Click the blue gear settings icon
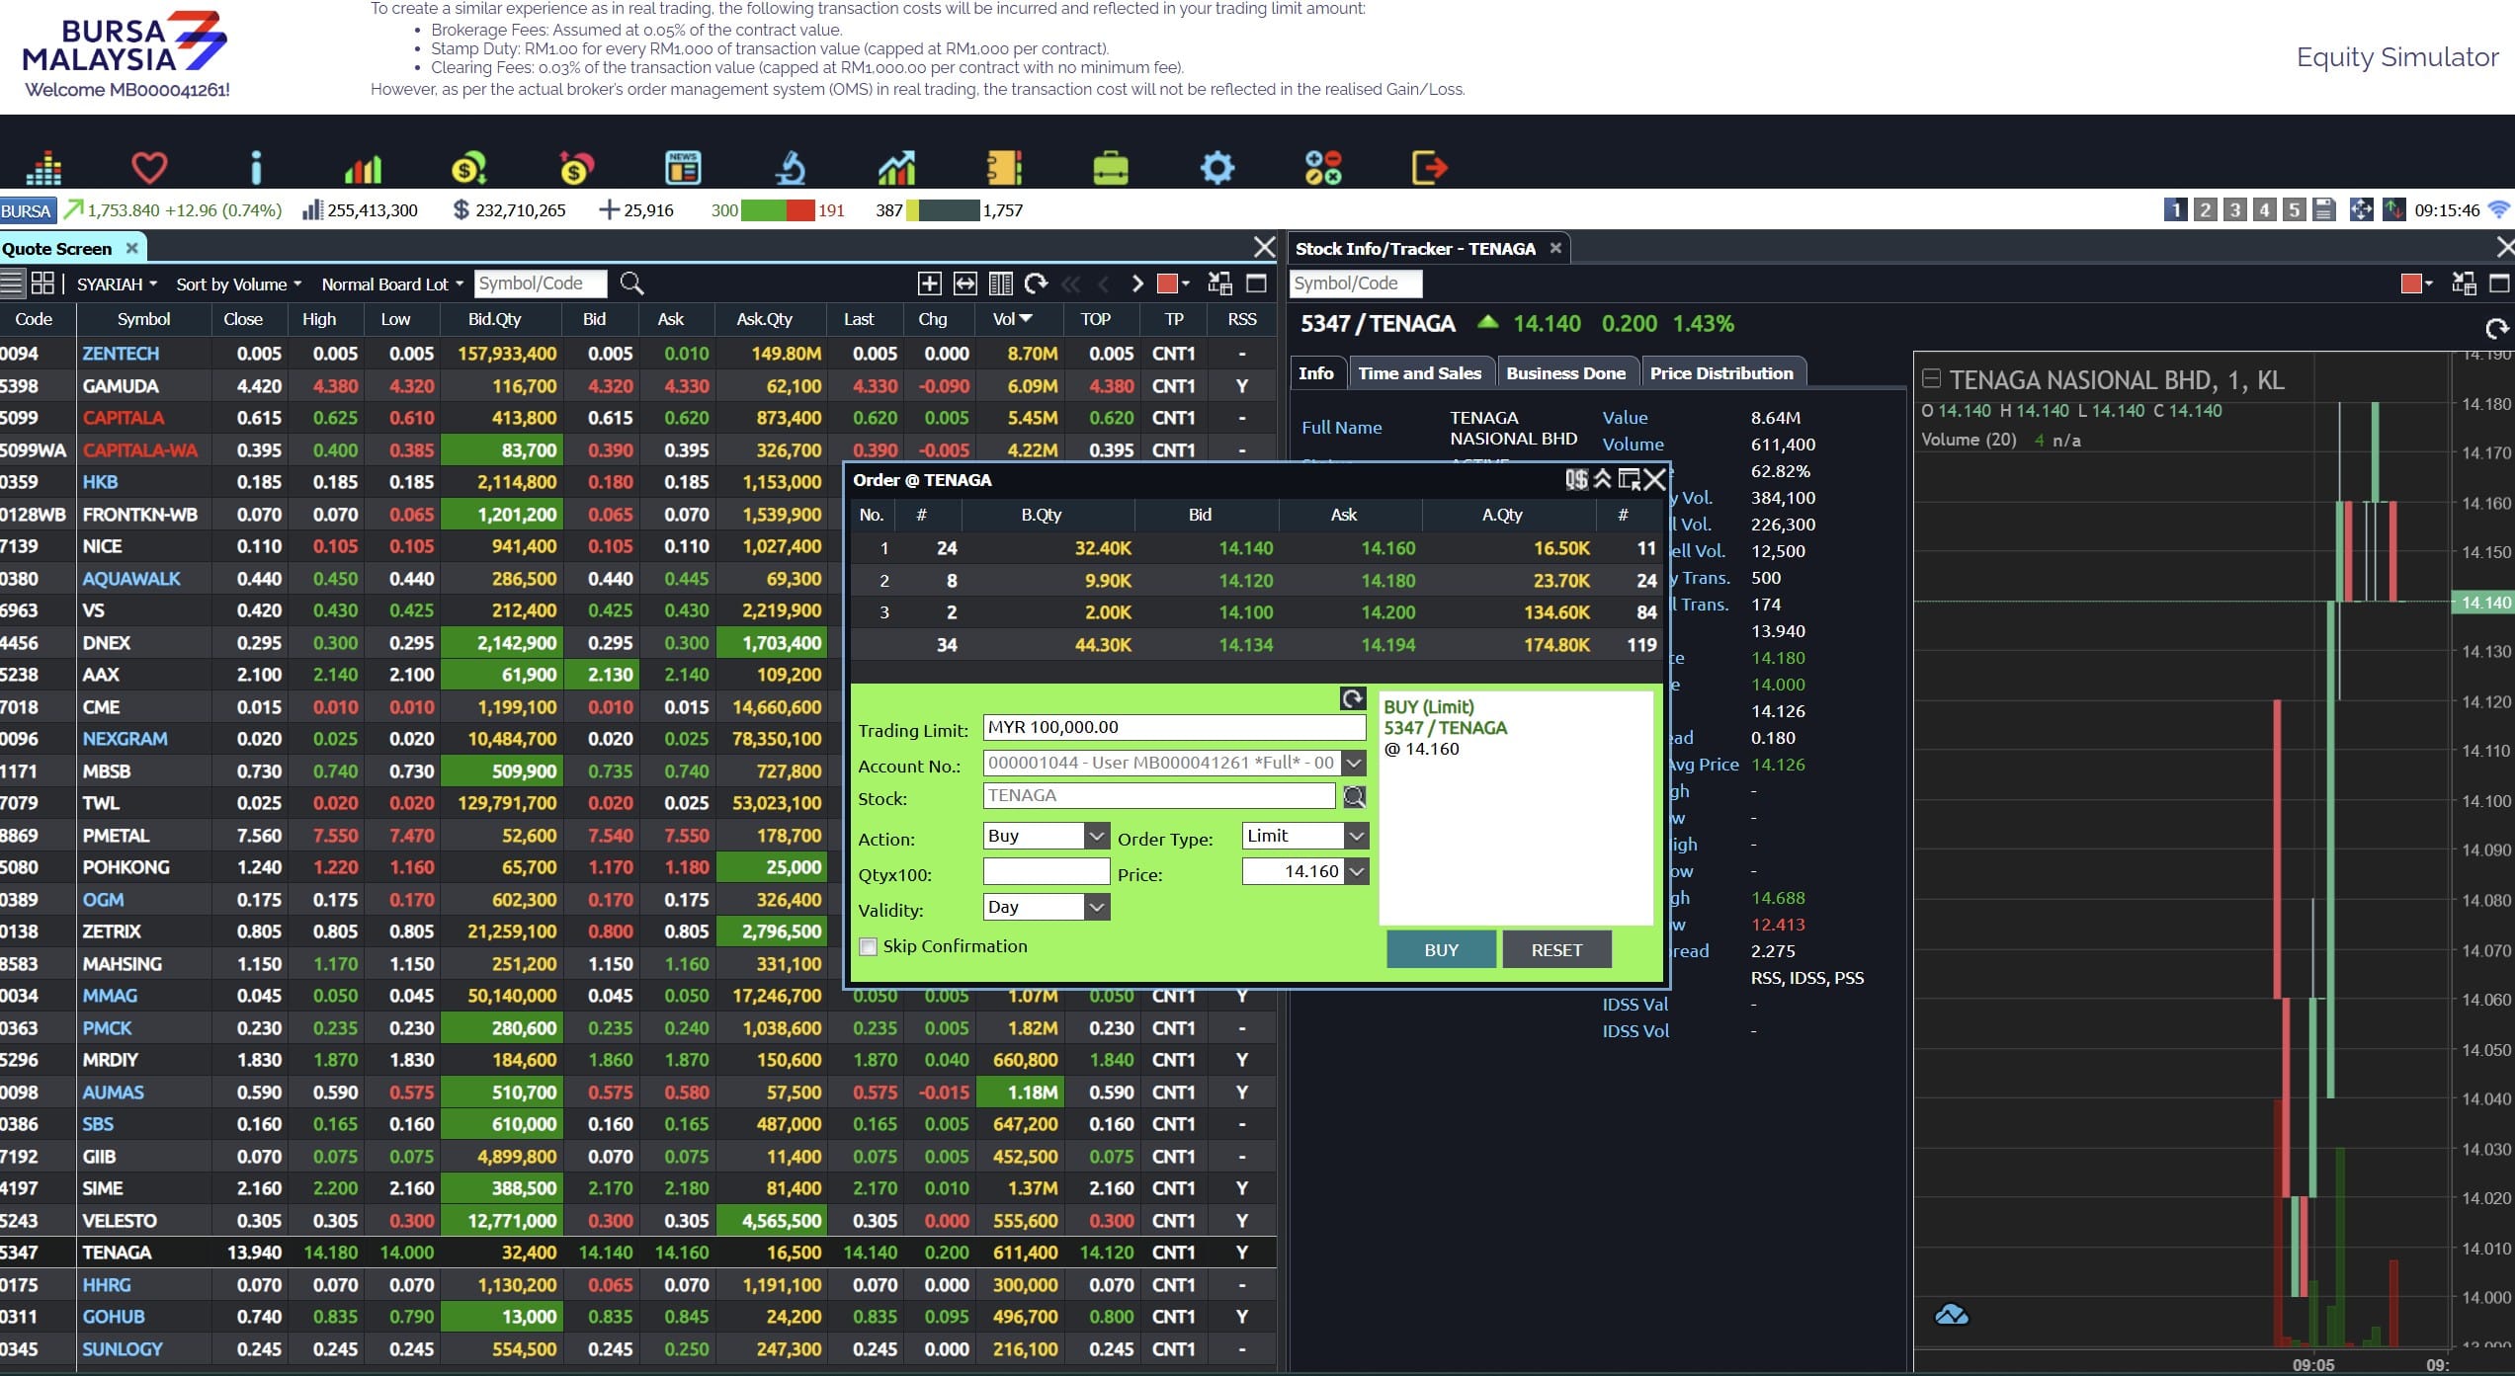 1216,167
